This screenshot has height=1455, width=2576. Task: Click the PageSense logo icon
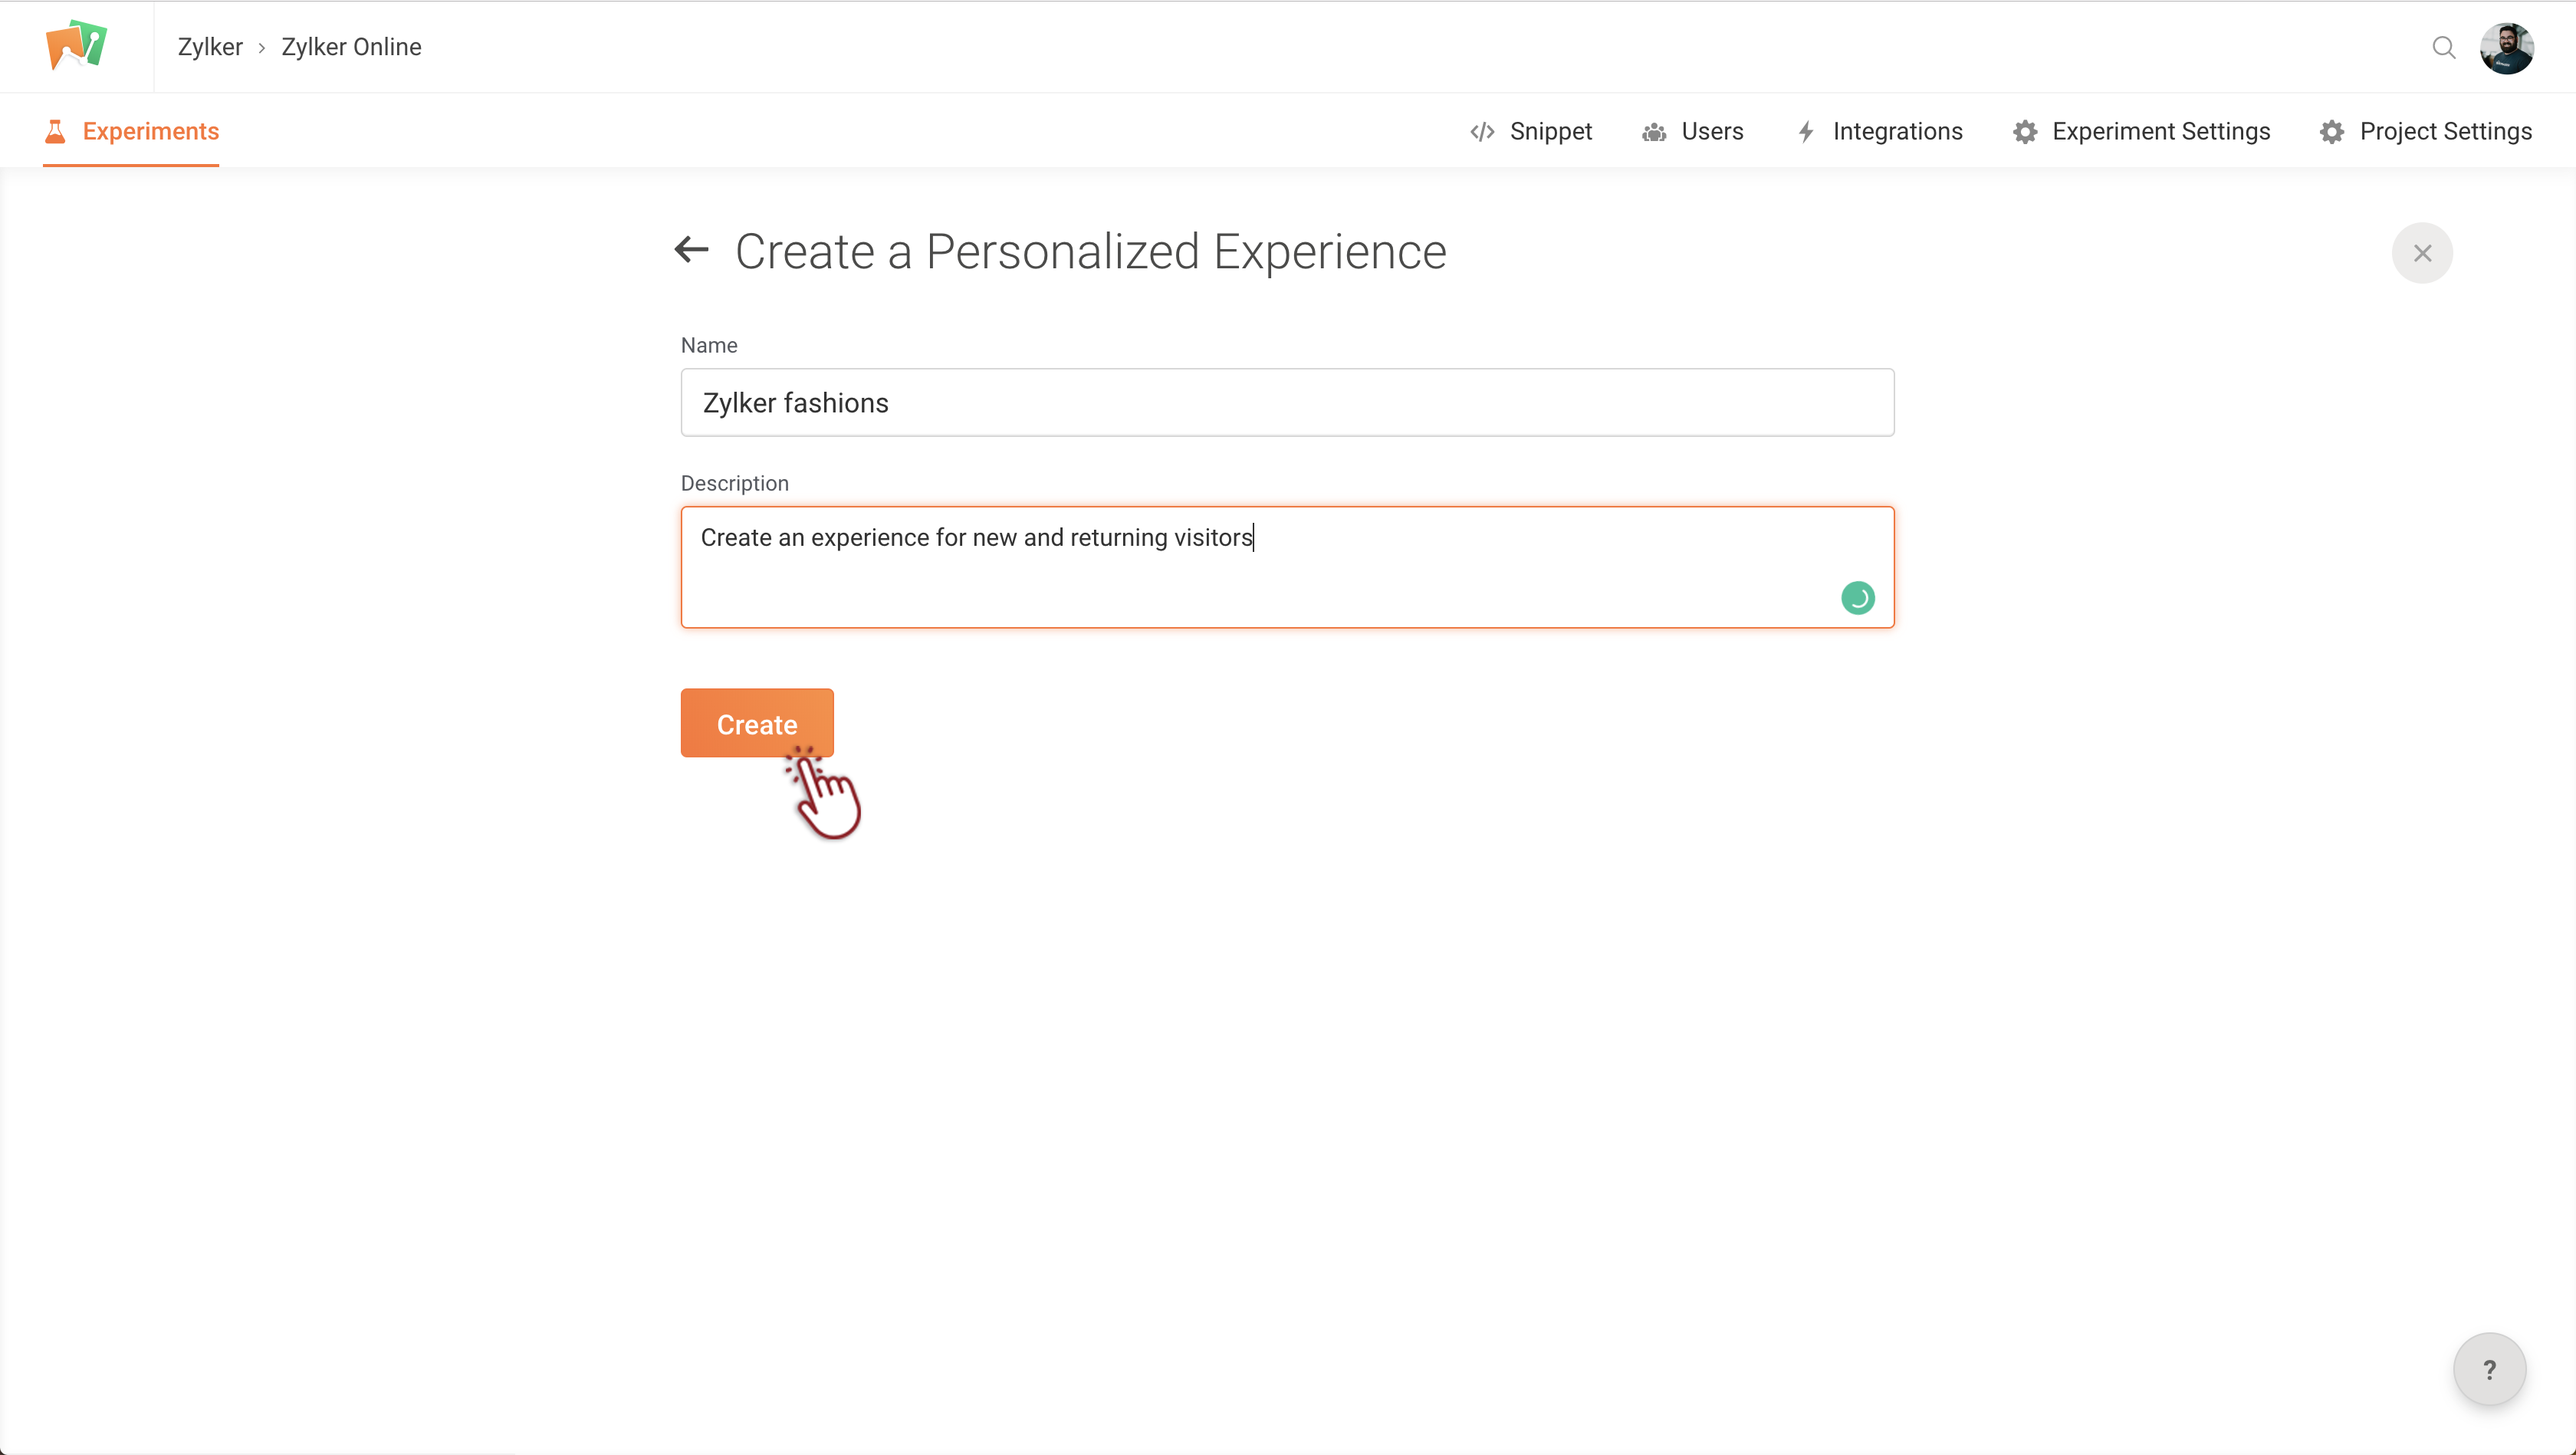tap(76, 46)
